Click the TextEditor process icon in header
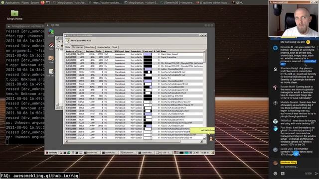The width and height of the screenshot is (319, 179). [67, 41]
